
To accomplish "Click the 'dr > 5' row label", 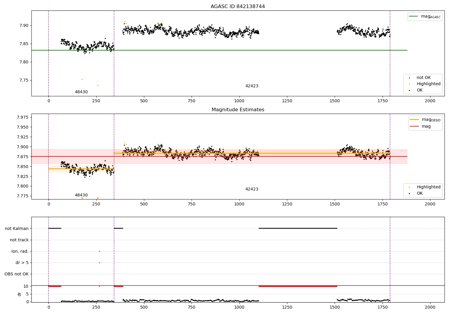I will (22, 263).
